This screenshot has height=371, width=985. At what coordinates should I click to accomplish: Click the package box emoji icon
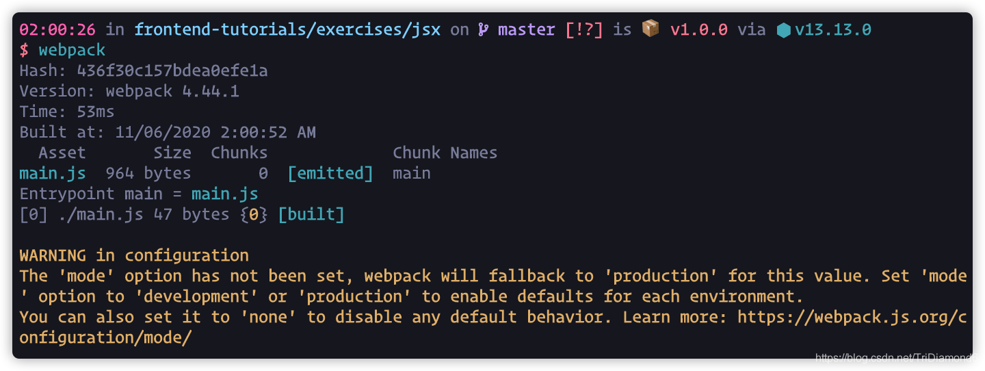point(651,29)
